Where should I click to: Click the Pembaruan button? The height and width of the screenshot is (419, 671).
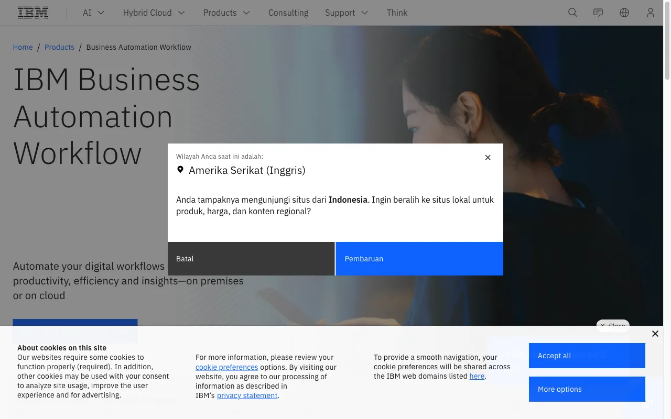pyautogui.click(x=419, y=259)
